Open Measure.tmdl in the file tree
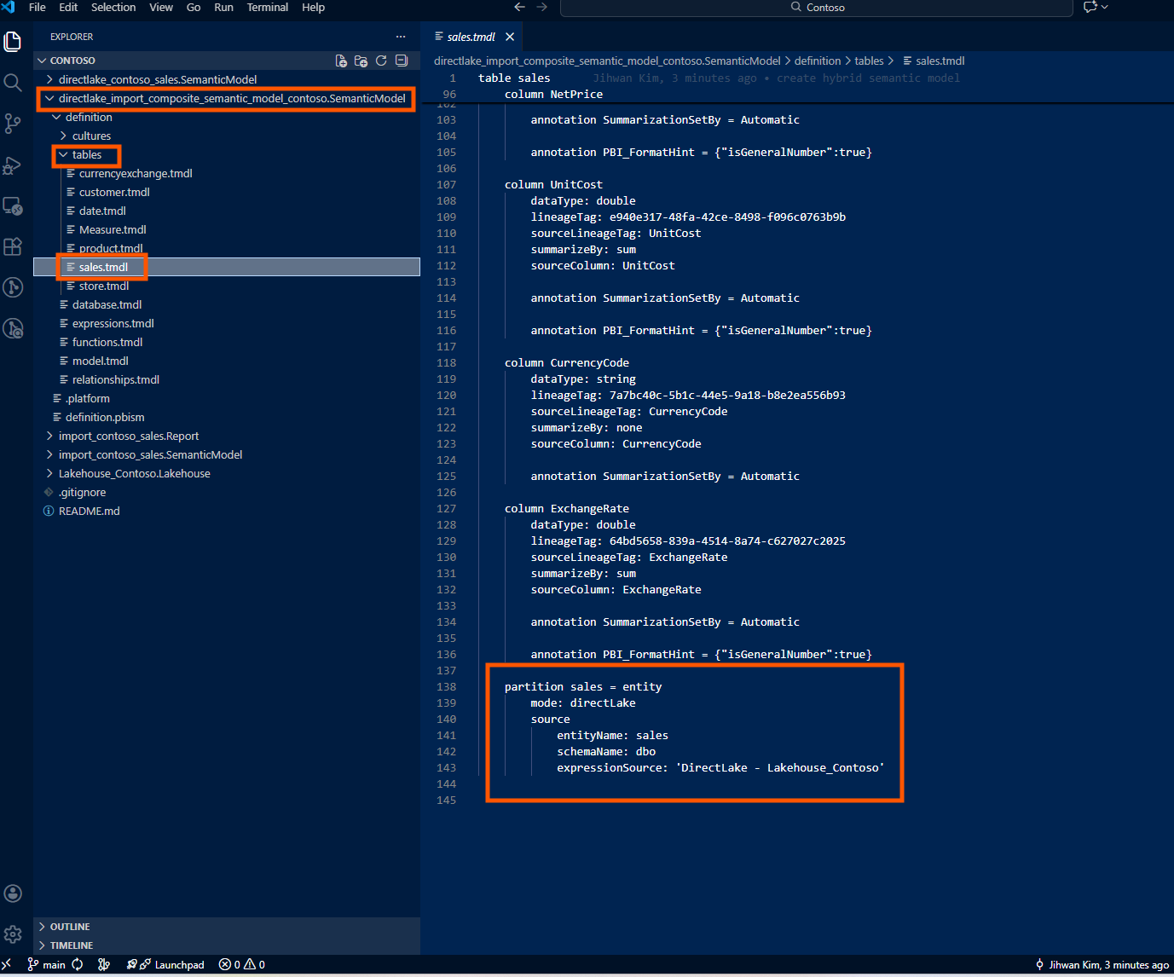Image resolution: width=1174 pixels, height=977 pixels. (227, 229)
